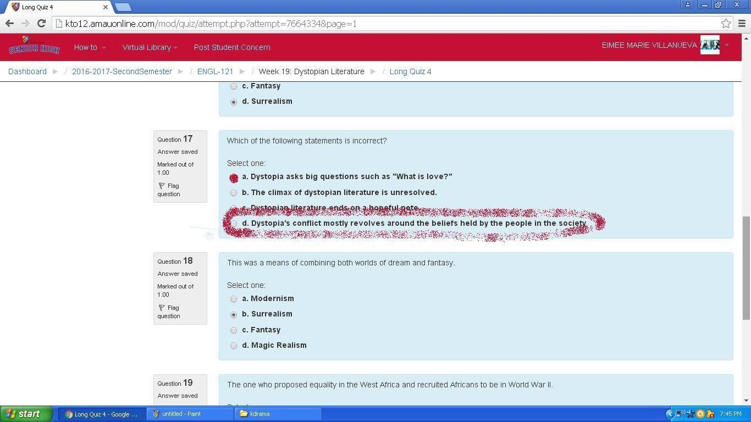Image resolution: width=751 pixels, height=422 pixels.
Task: Choose b. The climax of dystopian literature is unresolved
Action: (234, 193)
